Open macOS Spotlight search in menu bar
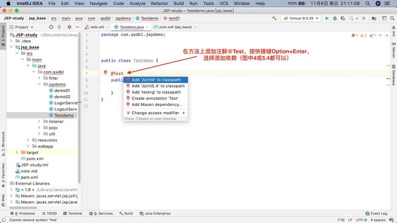The height and width of the screenshot is (223, 397). (368, 3)
